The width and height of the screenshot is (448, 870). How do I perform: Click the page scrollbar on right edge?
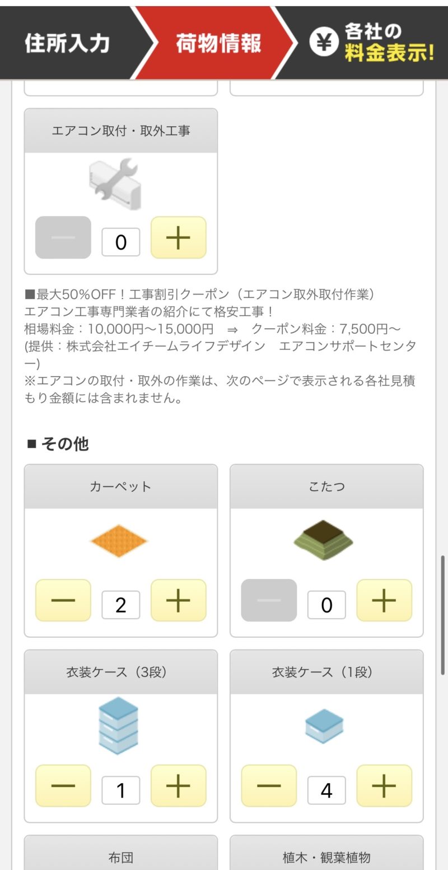pos(442,615)
